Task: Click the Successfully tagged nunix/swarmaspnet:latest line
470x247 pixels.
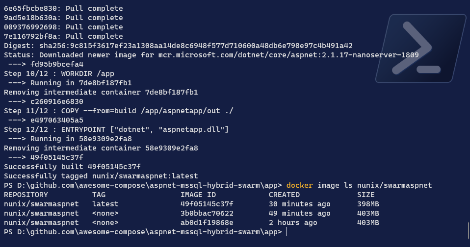Action: [x=101, y=176]
